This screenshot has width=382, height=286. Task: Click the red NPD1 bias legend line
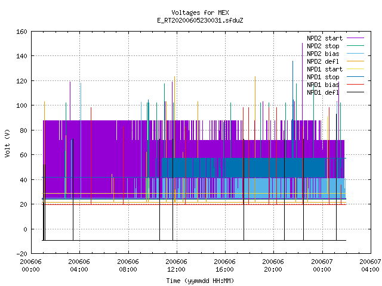tap(355, 85)
